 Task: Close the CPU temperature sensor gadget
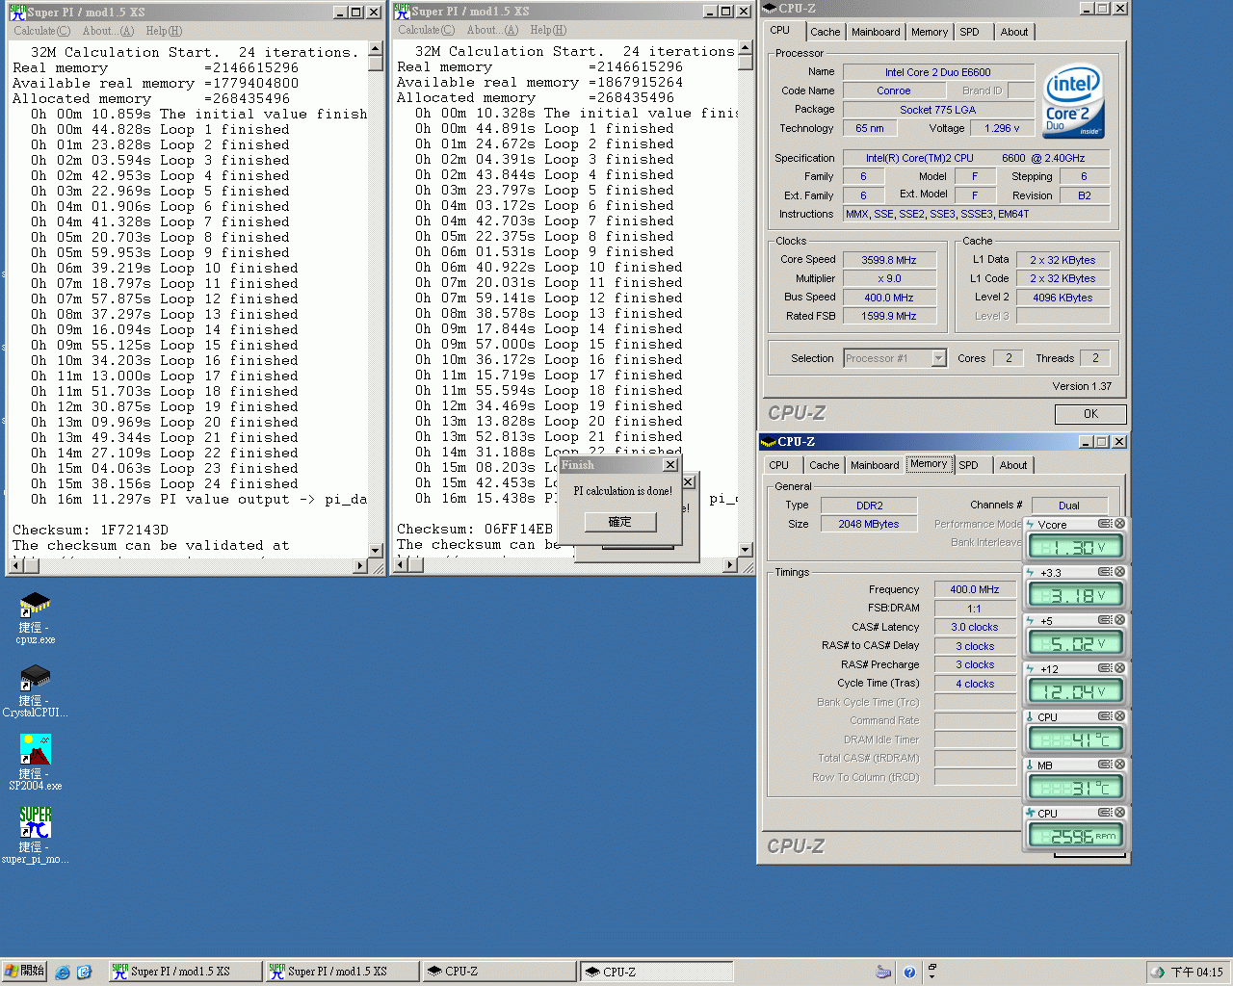pos(1119,716)
